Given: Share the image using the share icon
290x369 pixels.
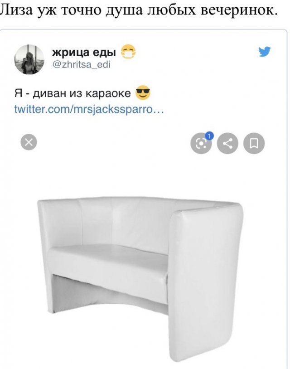Looking at the screenshot, I should 227,143.
